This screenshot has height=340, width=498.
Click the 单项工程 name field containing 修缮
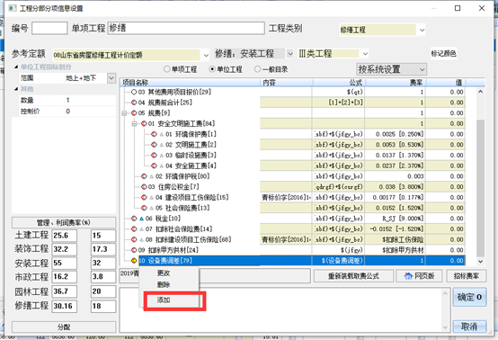pyautogui.click(x=186, y=28)
